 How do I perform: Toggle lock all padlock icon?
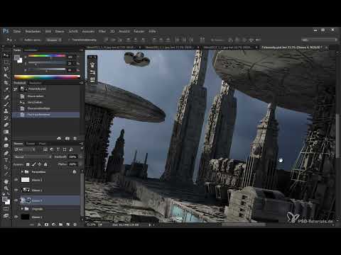coord(45,164)
